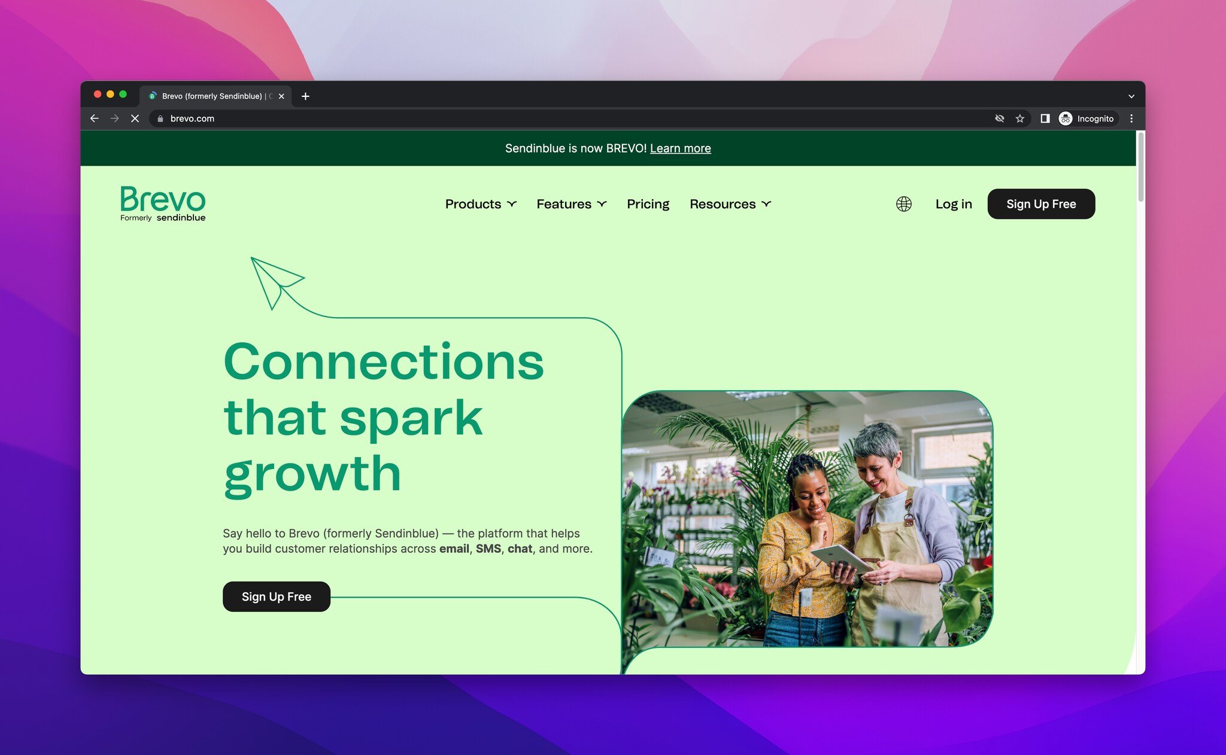
Task: Expand the Features dropdown menu
Action: point(570,204)
